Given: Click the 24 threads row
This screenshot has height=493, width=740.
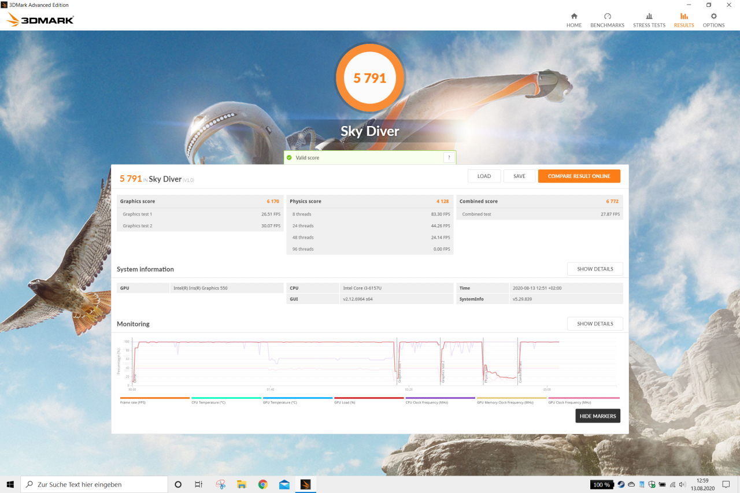Looking at the screenshot, I should click(x=370, y=226).
